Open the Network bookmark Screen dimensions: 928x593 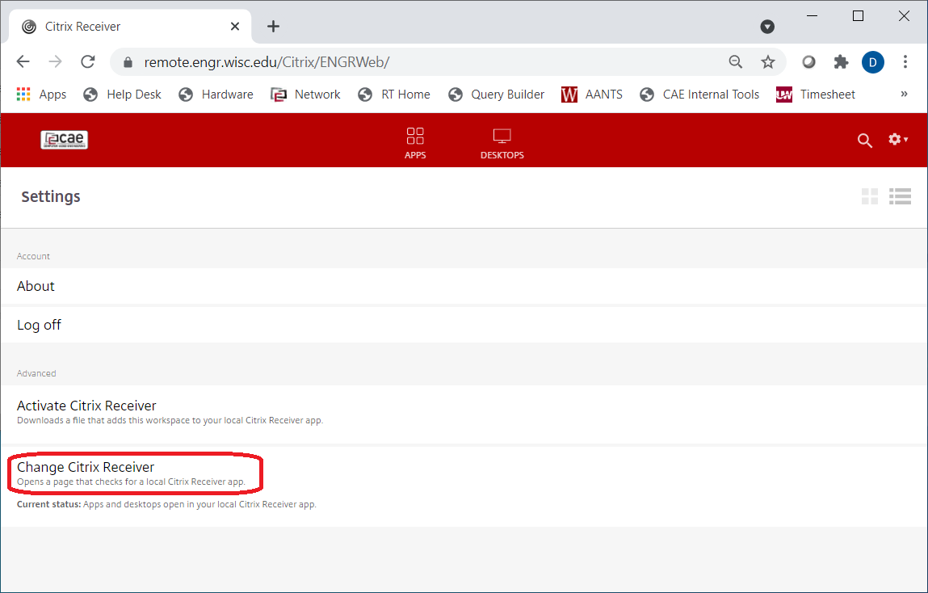pos(305,94)
